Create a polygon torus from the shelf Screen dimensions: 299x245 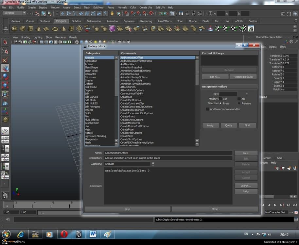click(x=55, y=29)
